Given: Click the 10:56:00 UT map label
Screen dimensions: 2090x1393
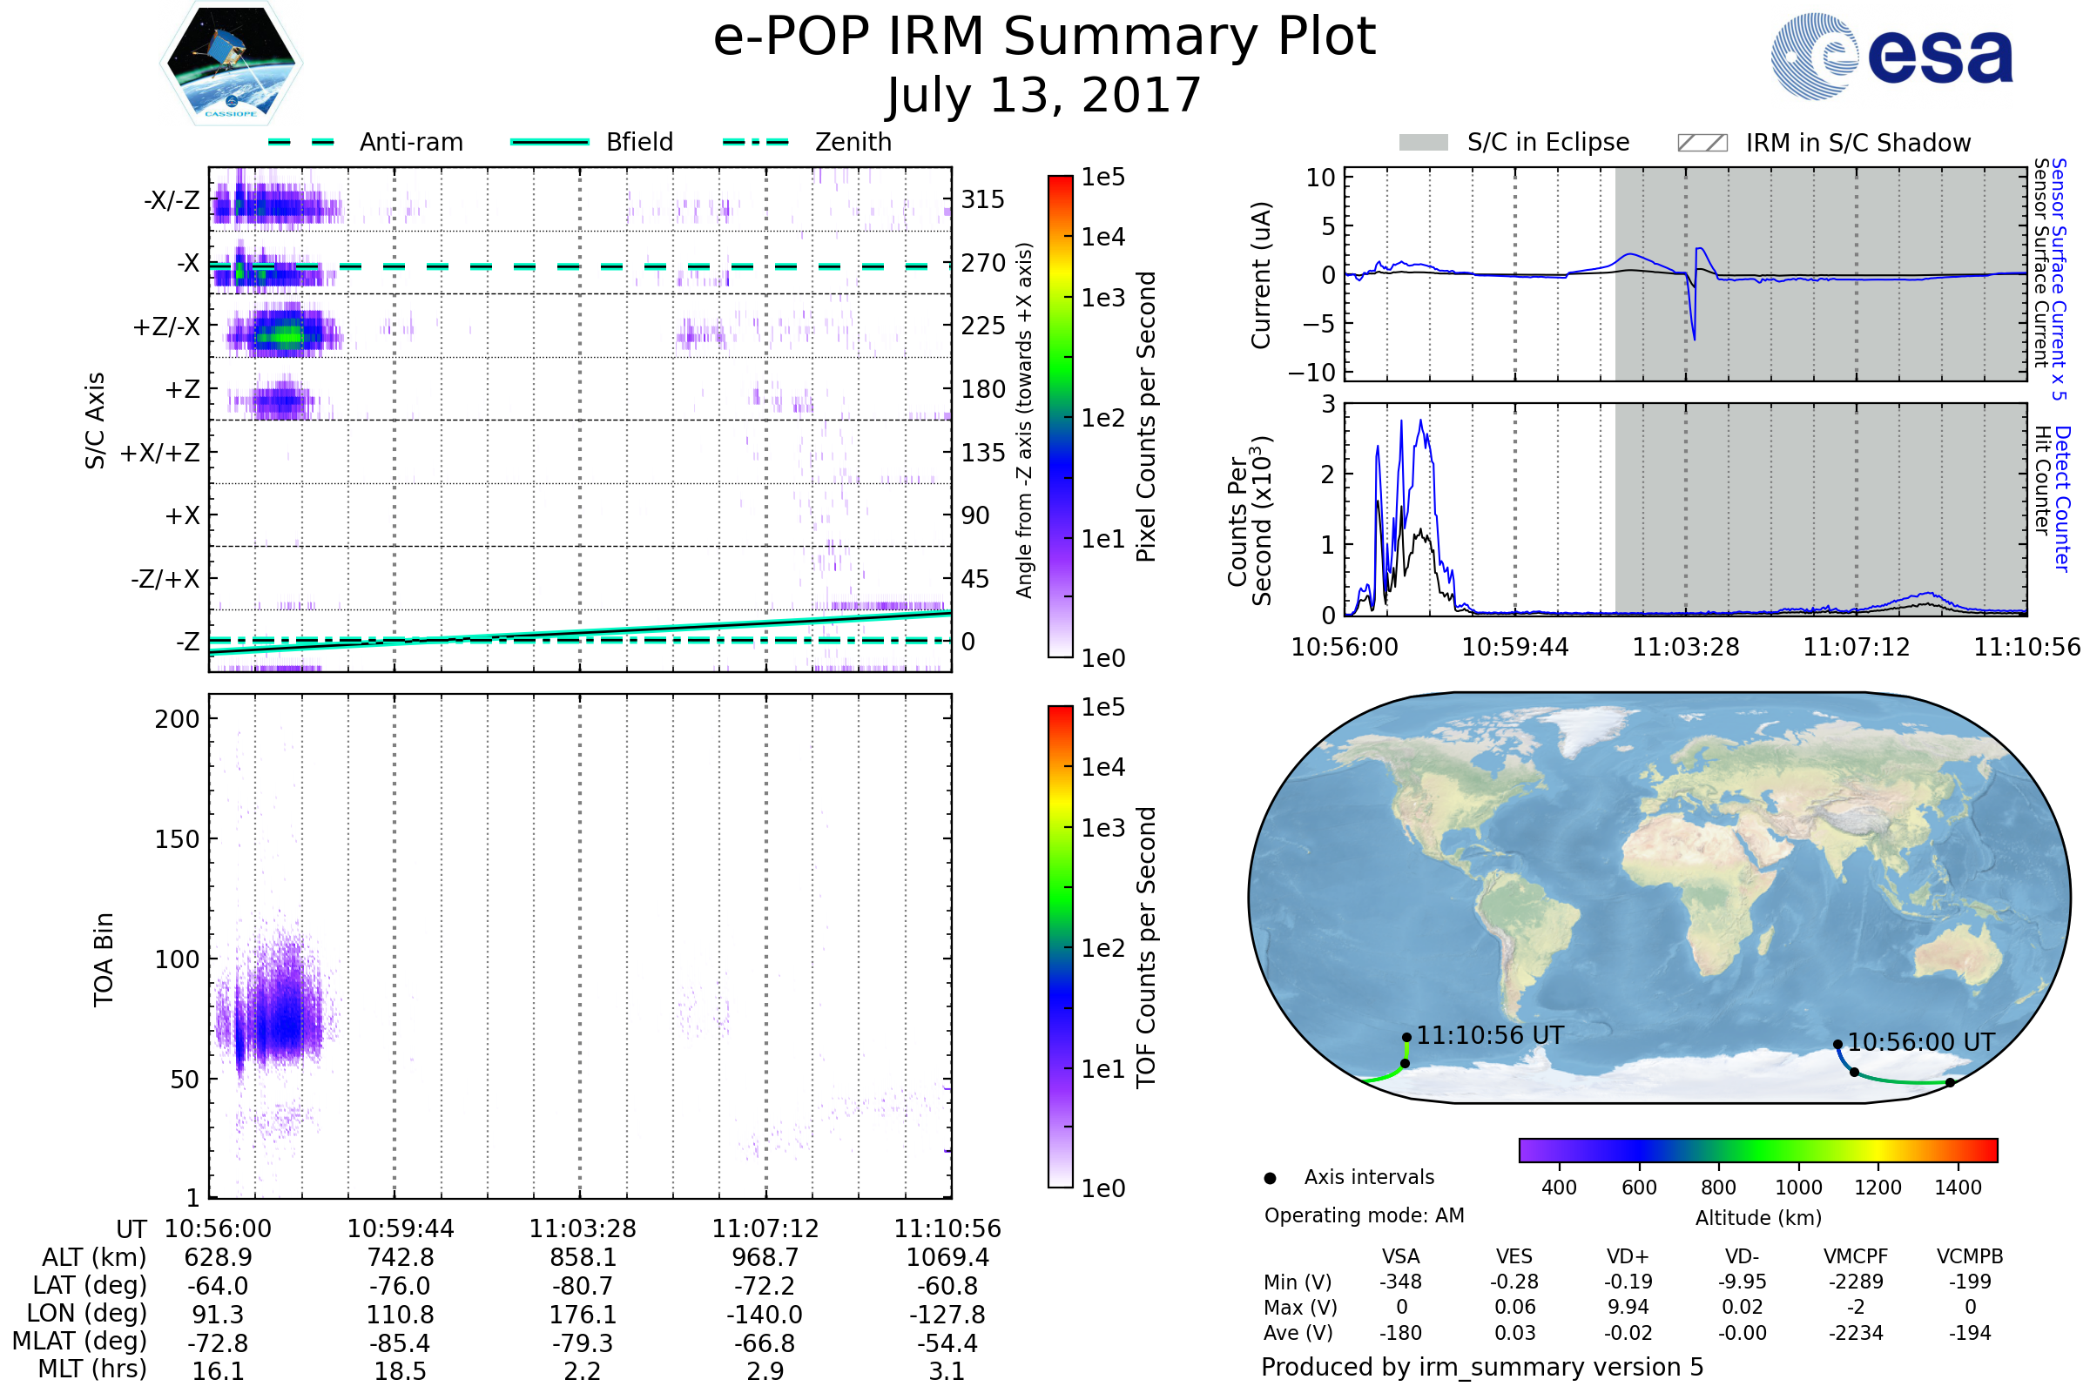Looking at the screenshot, I should (1921, 1043).
